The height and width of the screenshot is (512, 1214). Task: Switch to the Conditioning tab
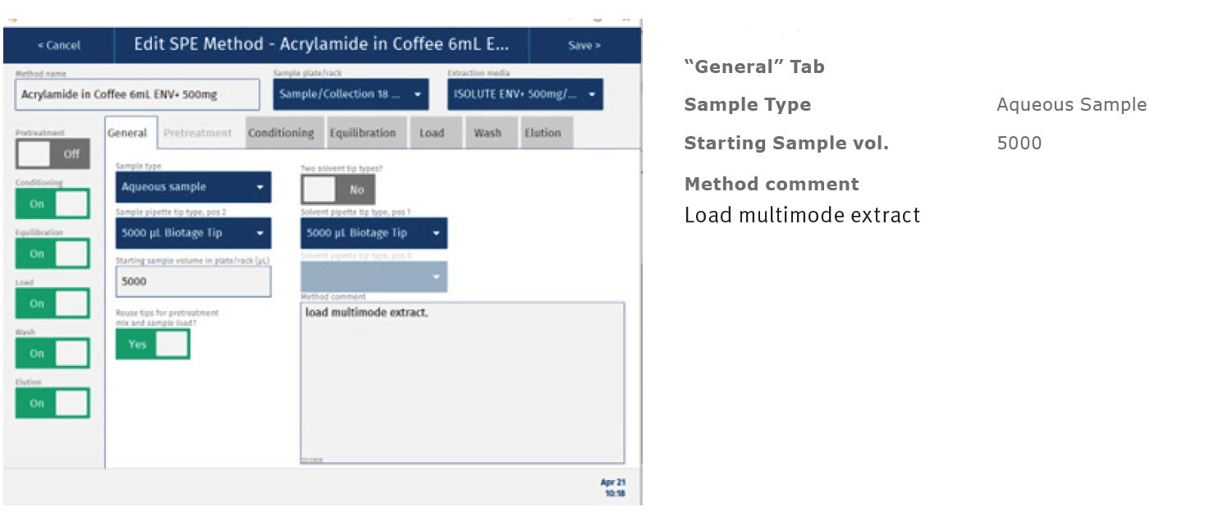[x=281, y=133]
